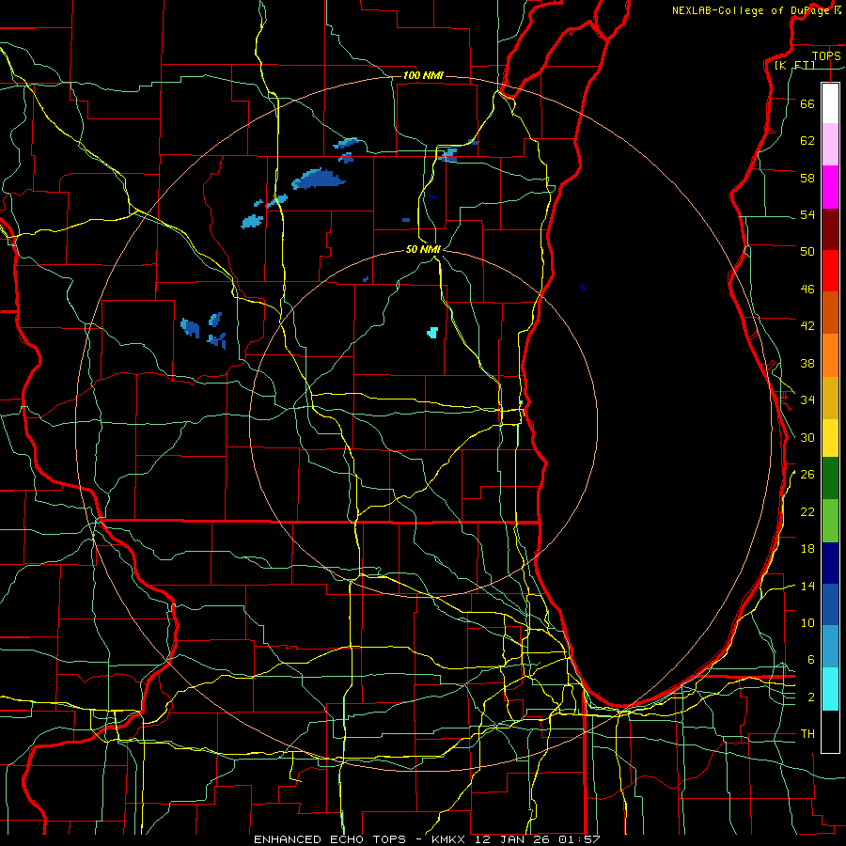Screen dimensions: 846x846
Task: Click the "54" legend value
Action: pyautogui.click(x=807, y=214)
